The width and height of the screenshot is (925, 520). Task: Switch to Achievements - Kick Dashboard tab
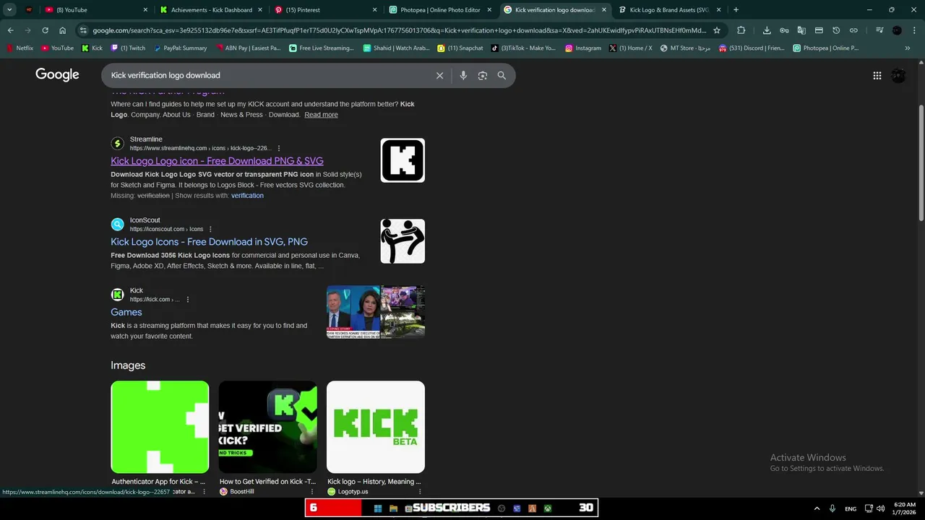click(212, 10)
